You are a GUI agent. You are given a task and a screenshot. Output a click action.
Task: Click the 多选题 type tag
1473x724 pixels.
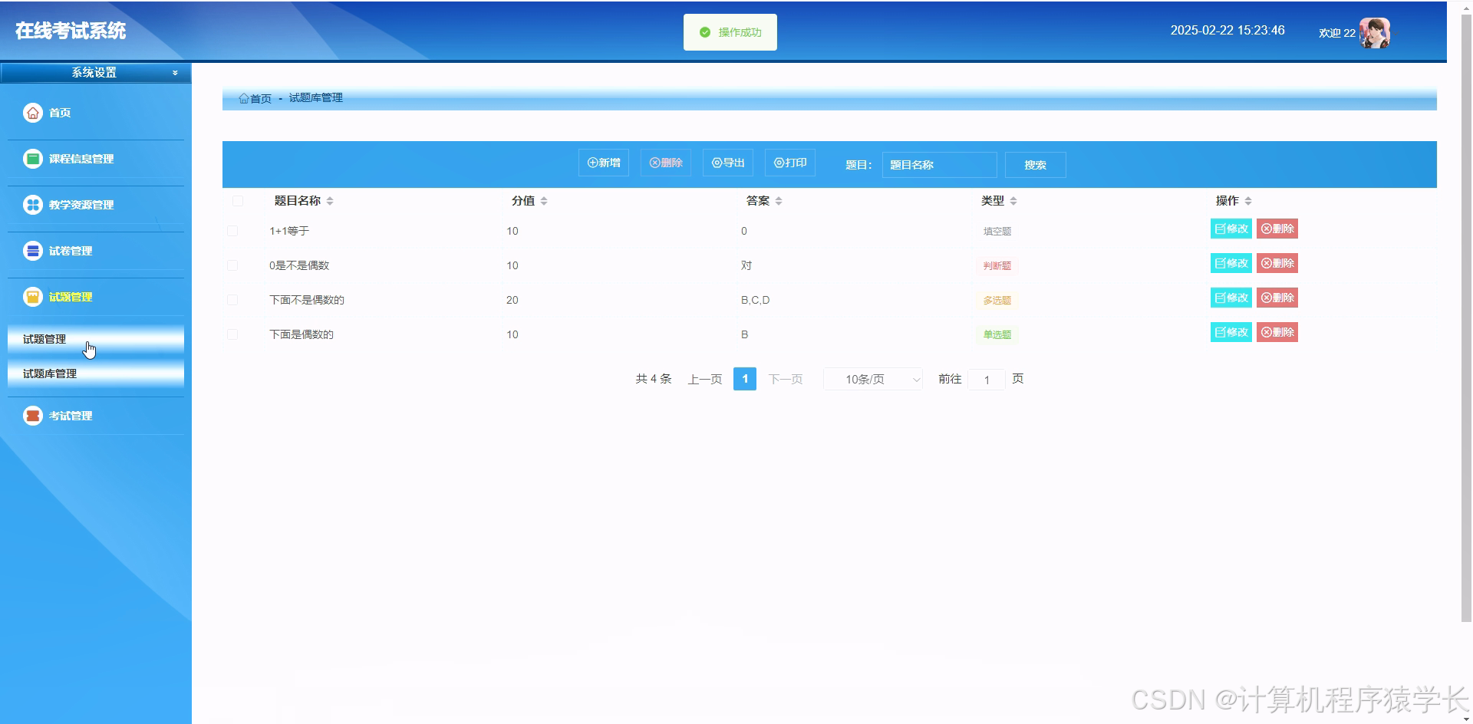[x=997, y=300]
